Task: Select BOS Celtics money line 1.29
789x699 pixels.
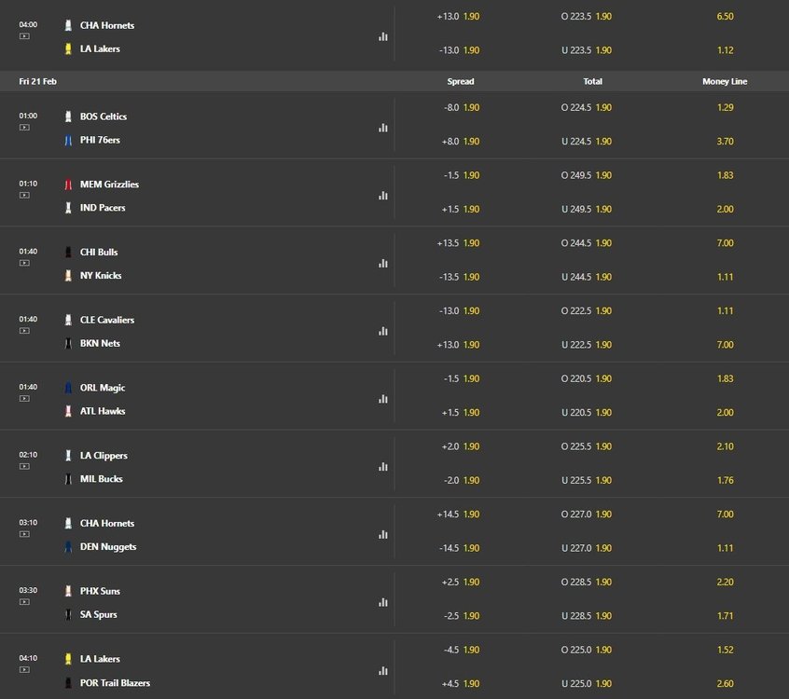Action: tap(725, 107)
